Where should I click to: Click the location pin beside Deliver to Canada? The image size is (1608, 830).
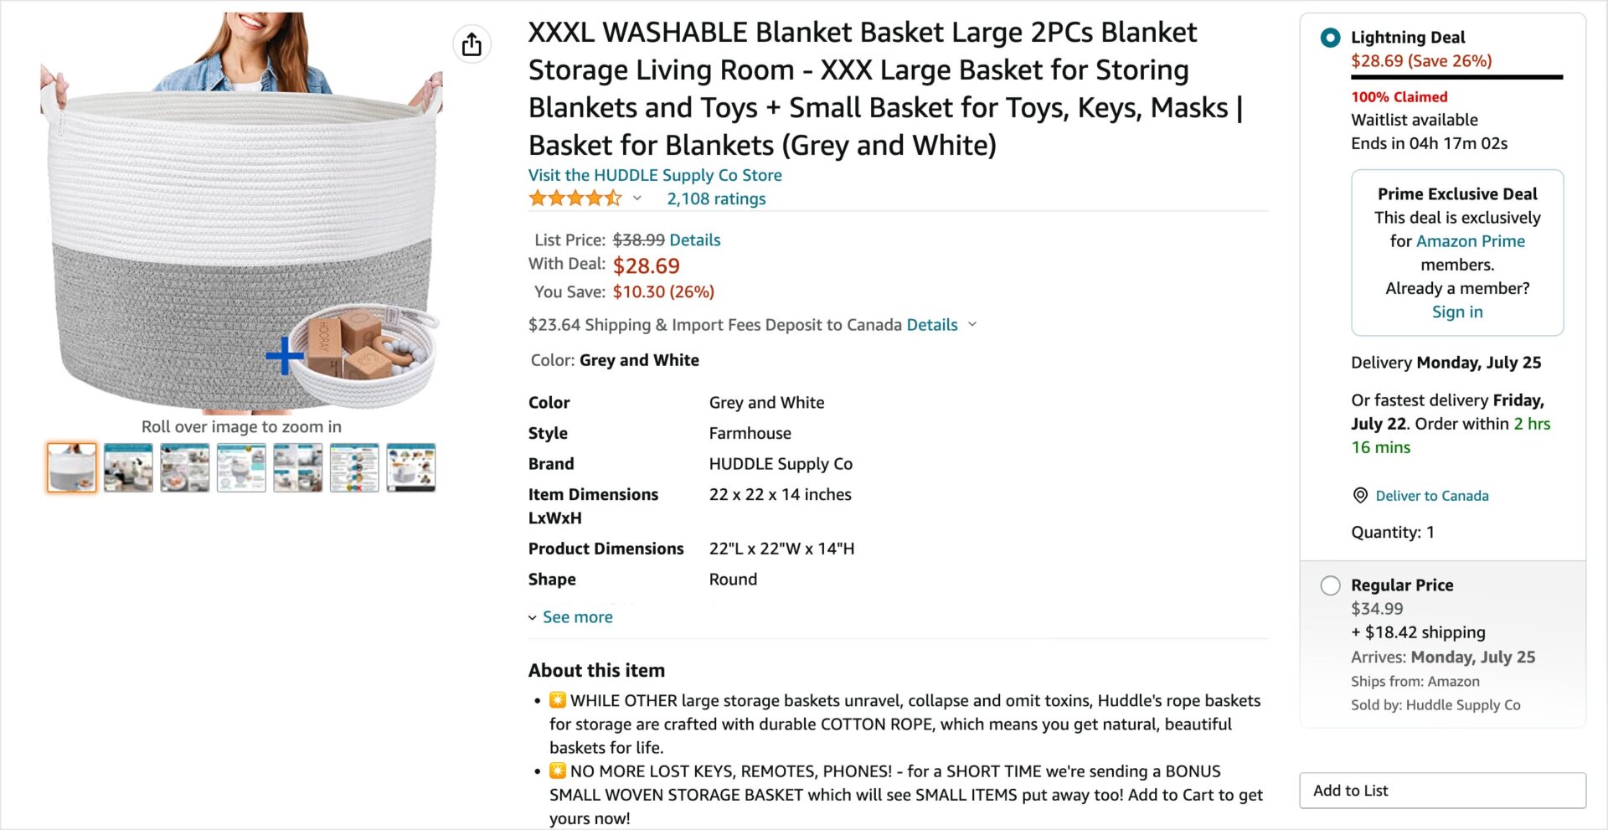1358,495
